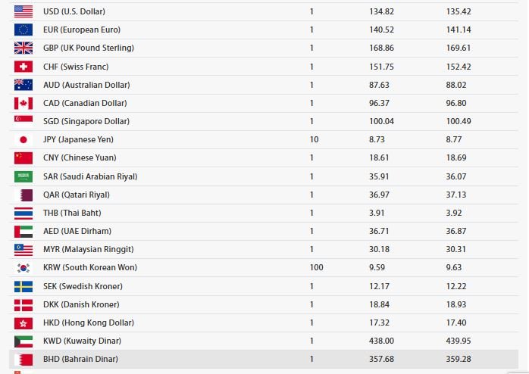Viewport: 529px width, 374px height.
Task: Click the Japanese flag icon
Action: [x=23, y=139]
